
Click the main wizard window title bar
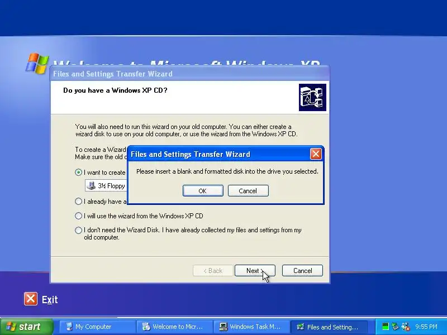[190, 74]
